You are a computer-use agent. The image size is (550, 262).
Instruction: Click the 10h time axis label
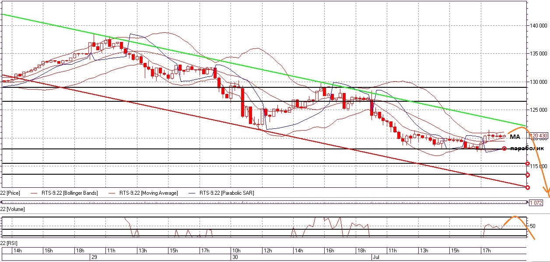point(236,251)
